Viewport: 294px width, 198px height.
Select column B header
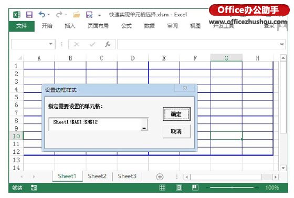(x=70, y=58)
